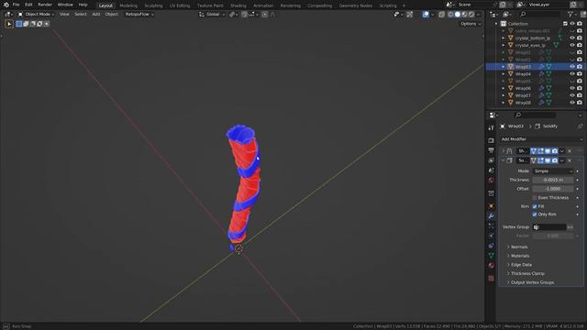The height and width of the screenshot is (330, 587).
Task: Toggle Collection viewport visibility eye
Action: 572,24
